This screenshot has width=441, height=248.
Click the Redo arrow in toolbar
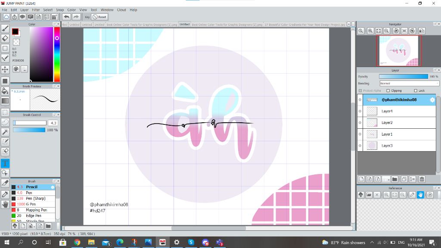coord(76,17)
